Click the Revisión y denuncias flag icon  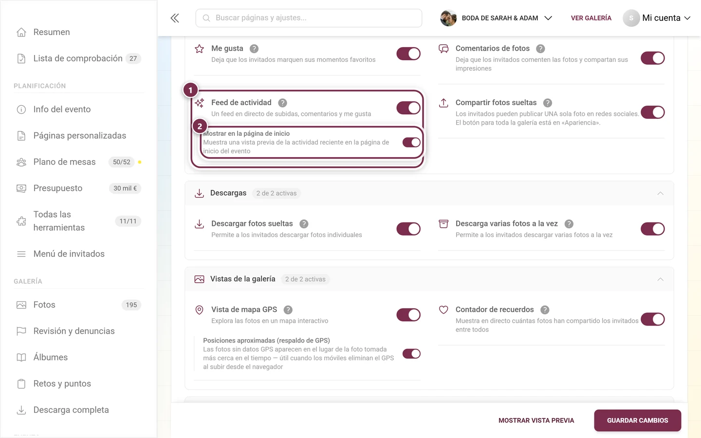click(x=21, y=331)
